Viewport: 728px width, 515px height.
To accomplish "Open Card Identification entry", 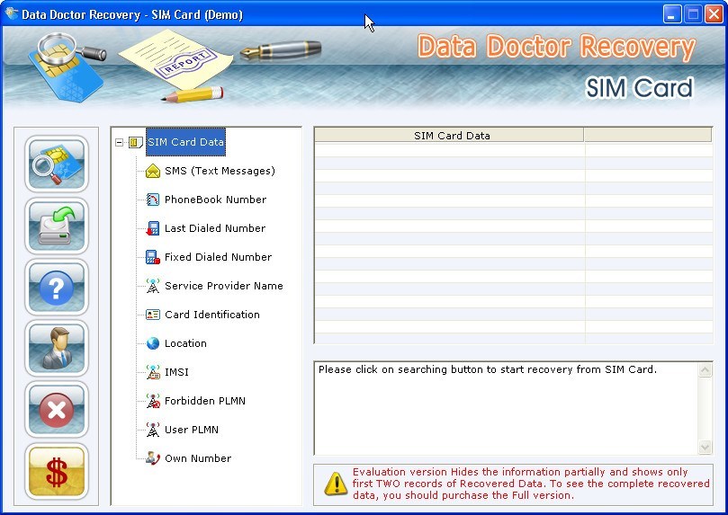I will pyautogui.click(x=212, y=315).
